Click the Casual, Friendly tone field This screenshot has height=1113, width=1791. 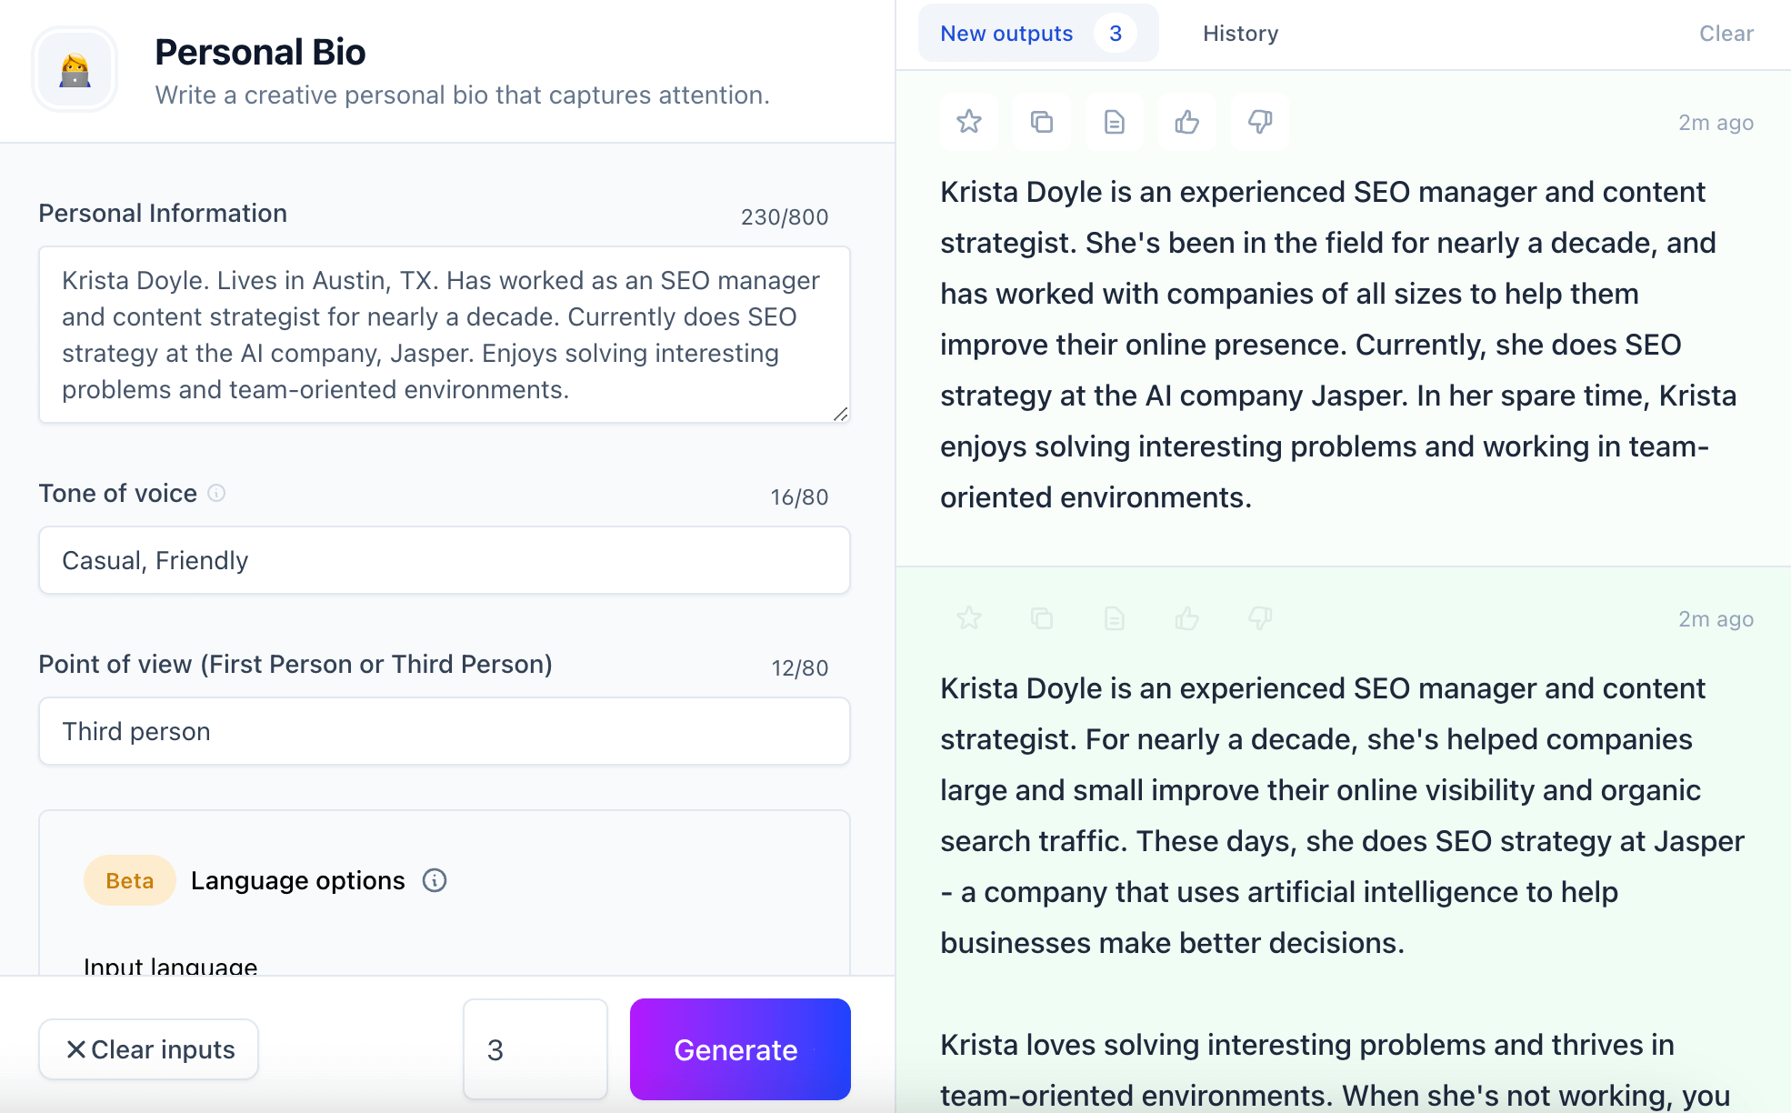pos(444,560)
